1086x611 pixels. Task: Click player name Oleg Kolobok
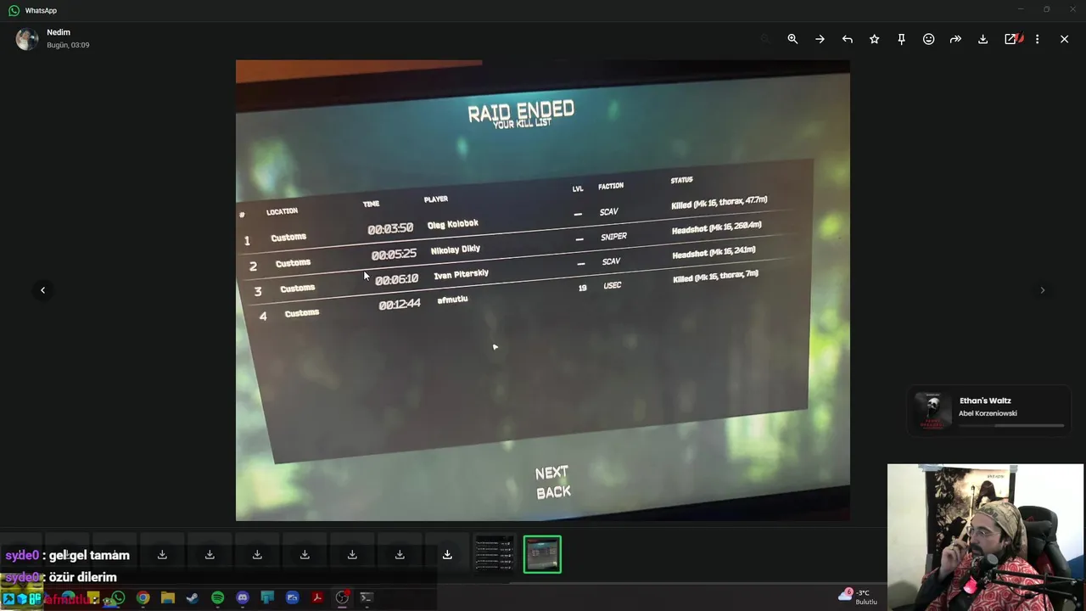[x=453, y=224]
